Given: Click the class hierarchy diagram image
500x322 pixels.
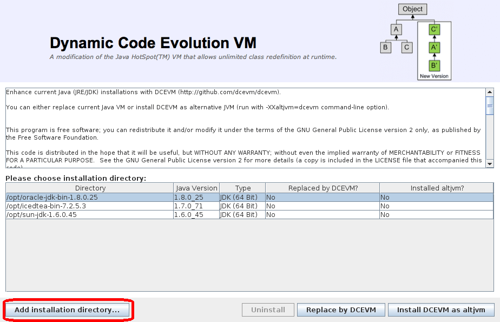Looking at the screenshot, I should point(416,42).
